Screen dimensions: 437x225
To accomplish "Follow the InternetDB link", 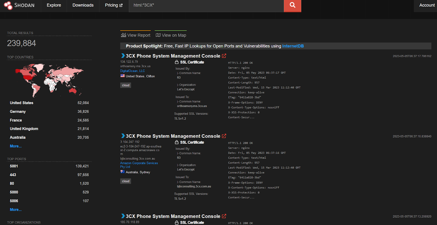I will point(293,46).
